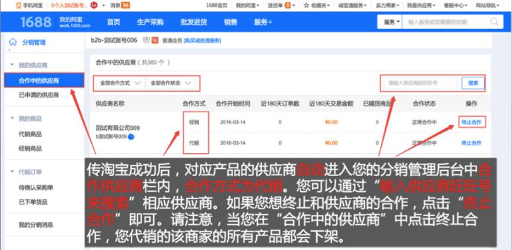Open the 批发进货 nav tab
512x250 pixels.
[194, 22]
